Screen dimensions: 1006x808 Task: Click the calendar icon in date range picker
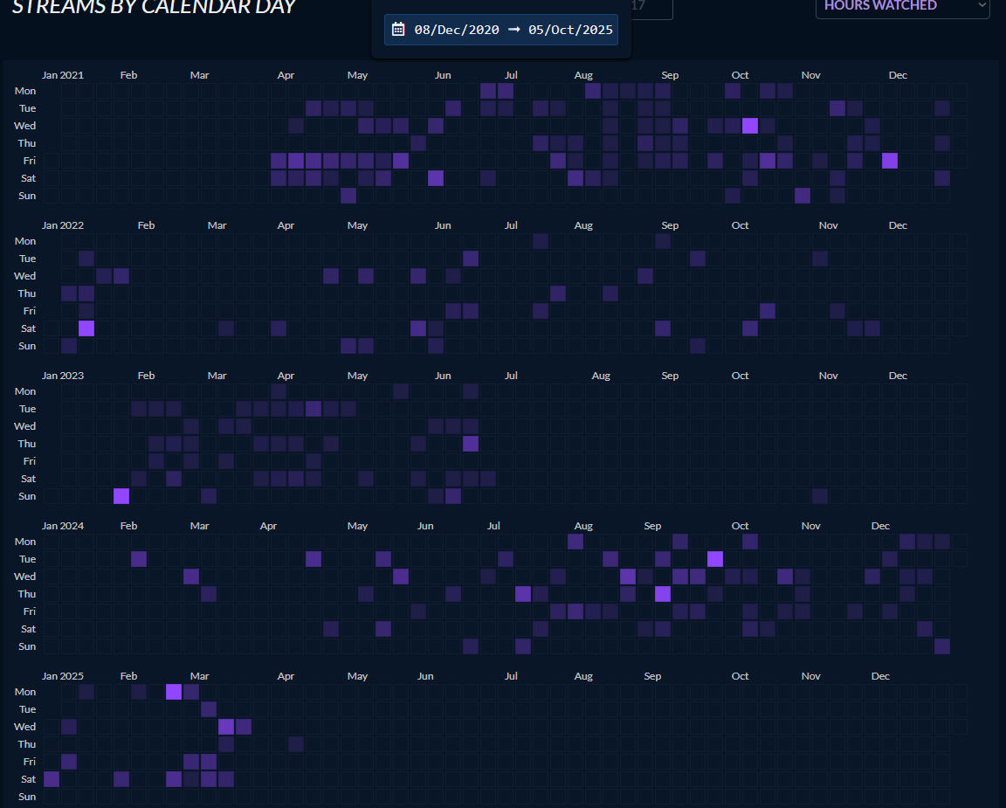398,30
